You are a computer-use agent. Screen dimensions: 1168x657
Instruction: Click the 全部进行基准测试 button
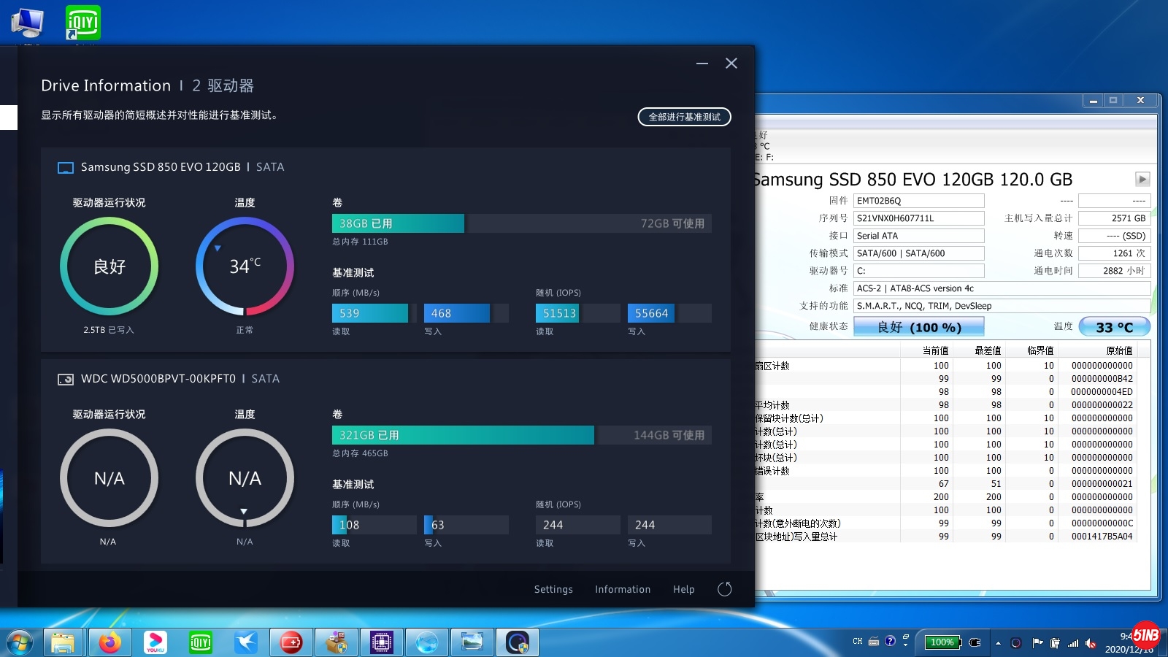(x=684, y=117)
